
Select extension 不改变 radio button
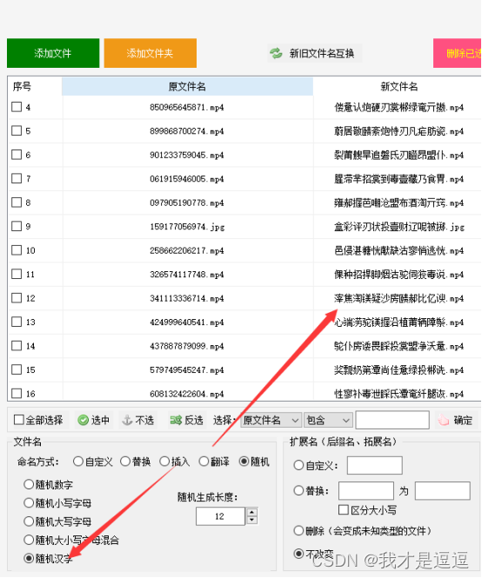tap(298, 554)
